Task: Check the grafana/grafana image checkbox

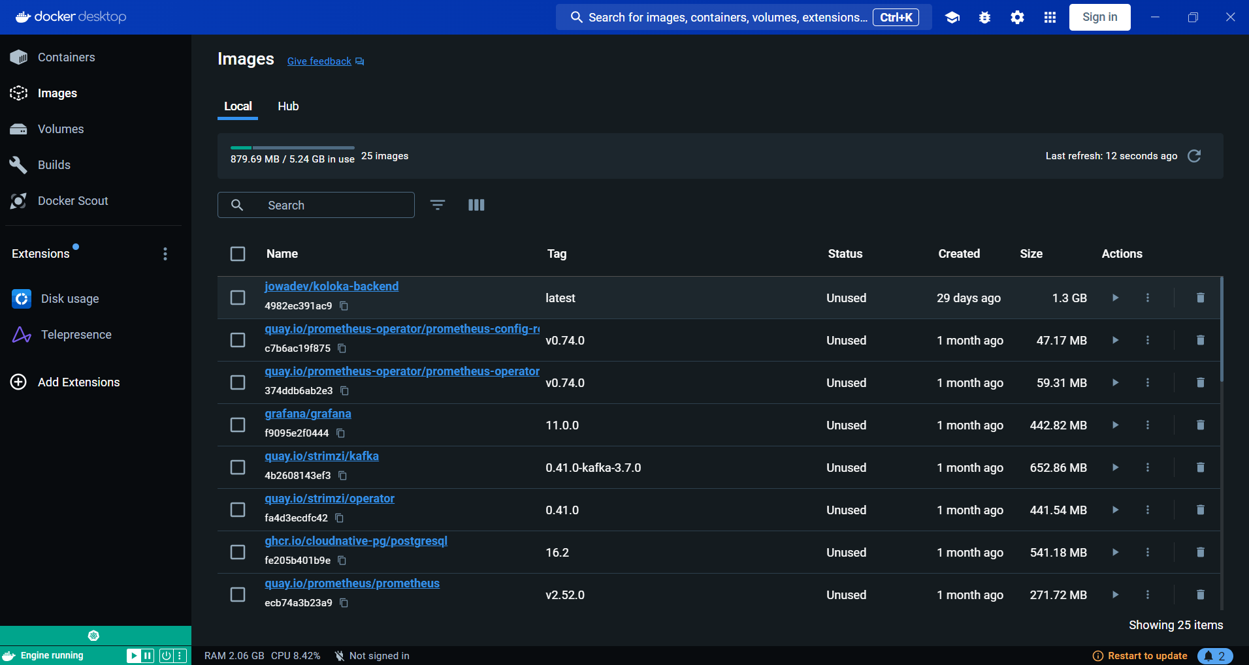Action: click(238, 425)
